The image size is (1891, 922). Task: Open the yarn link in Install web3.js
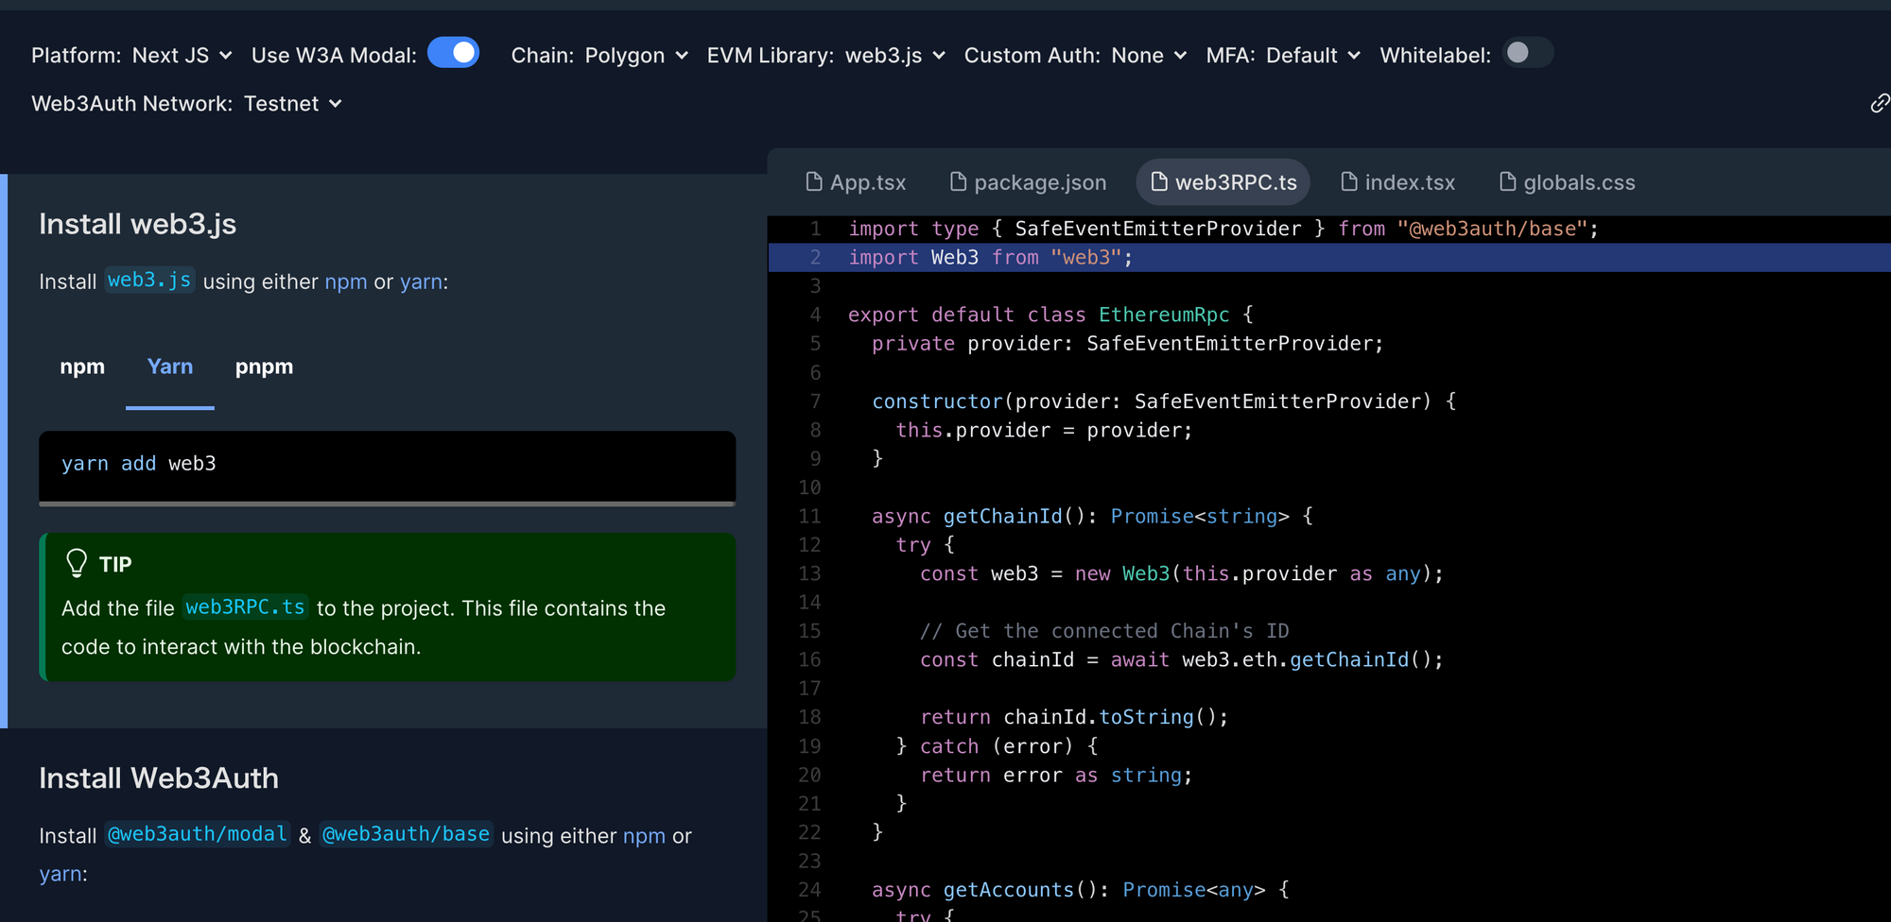(x=421, y=282)
